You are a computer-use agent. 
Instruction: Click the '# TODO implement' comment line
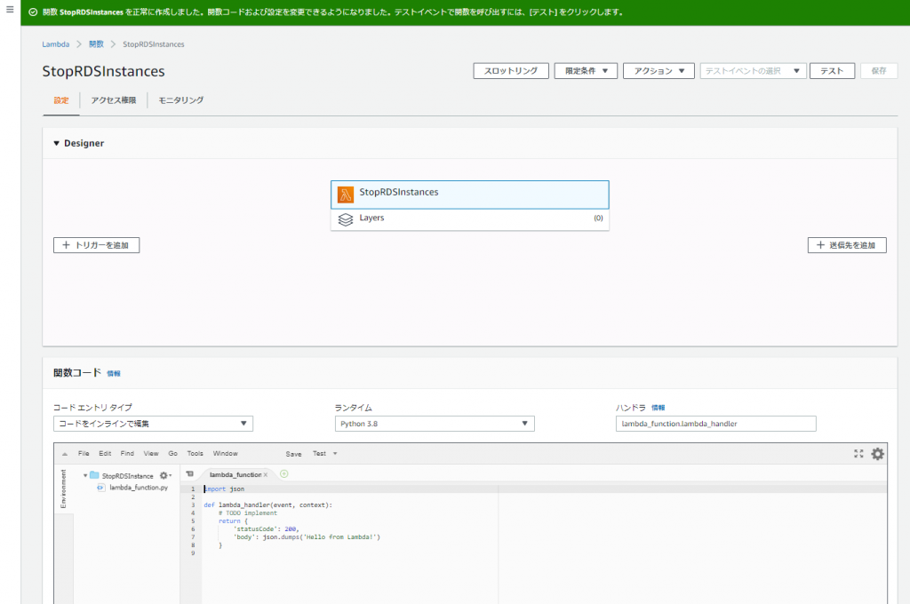tap(248, 513)
